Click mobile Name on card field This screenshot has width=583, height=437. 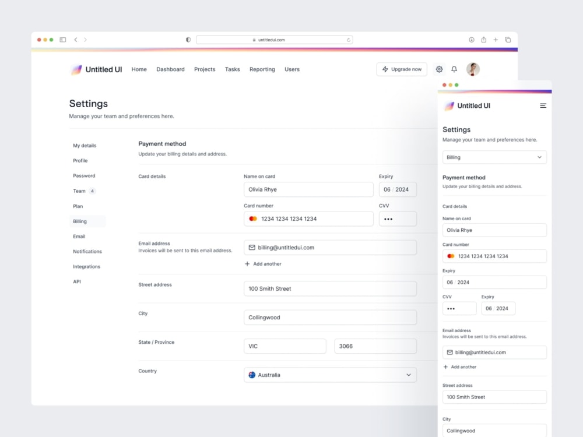click(494, 230)
